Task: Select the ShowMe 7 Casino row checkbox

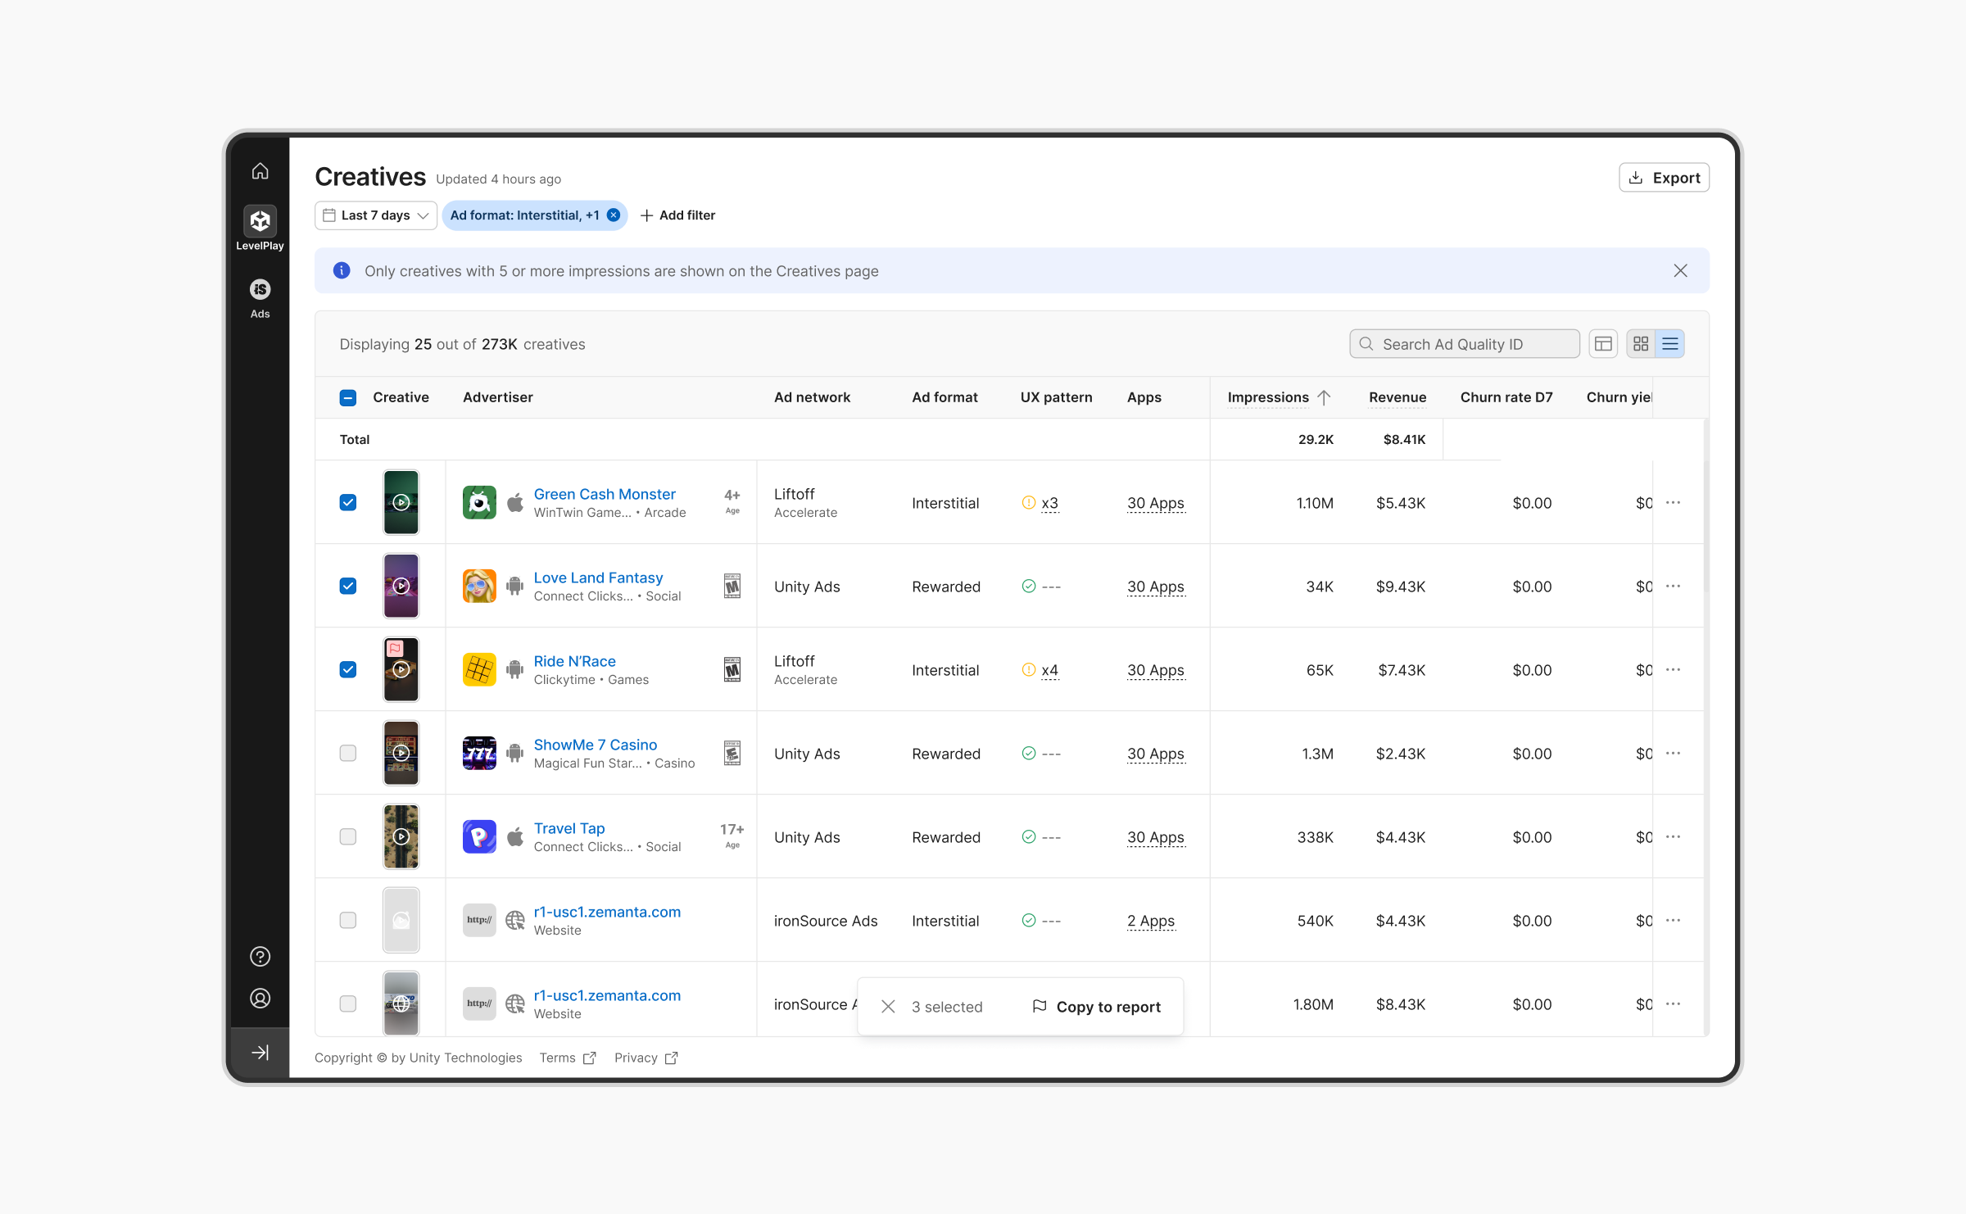Action: 348,753
